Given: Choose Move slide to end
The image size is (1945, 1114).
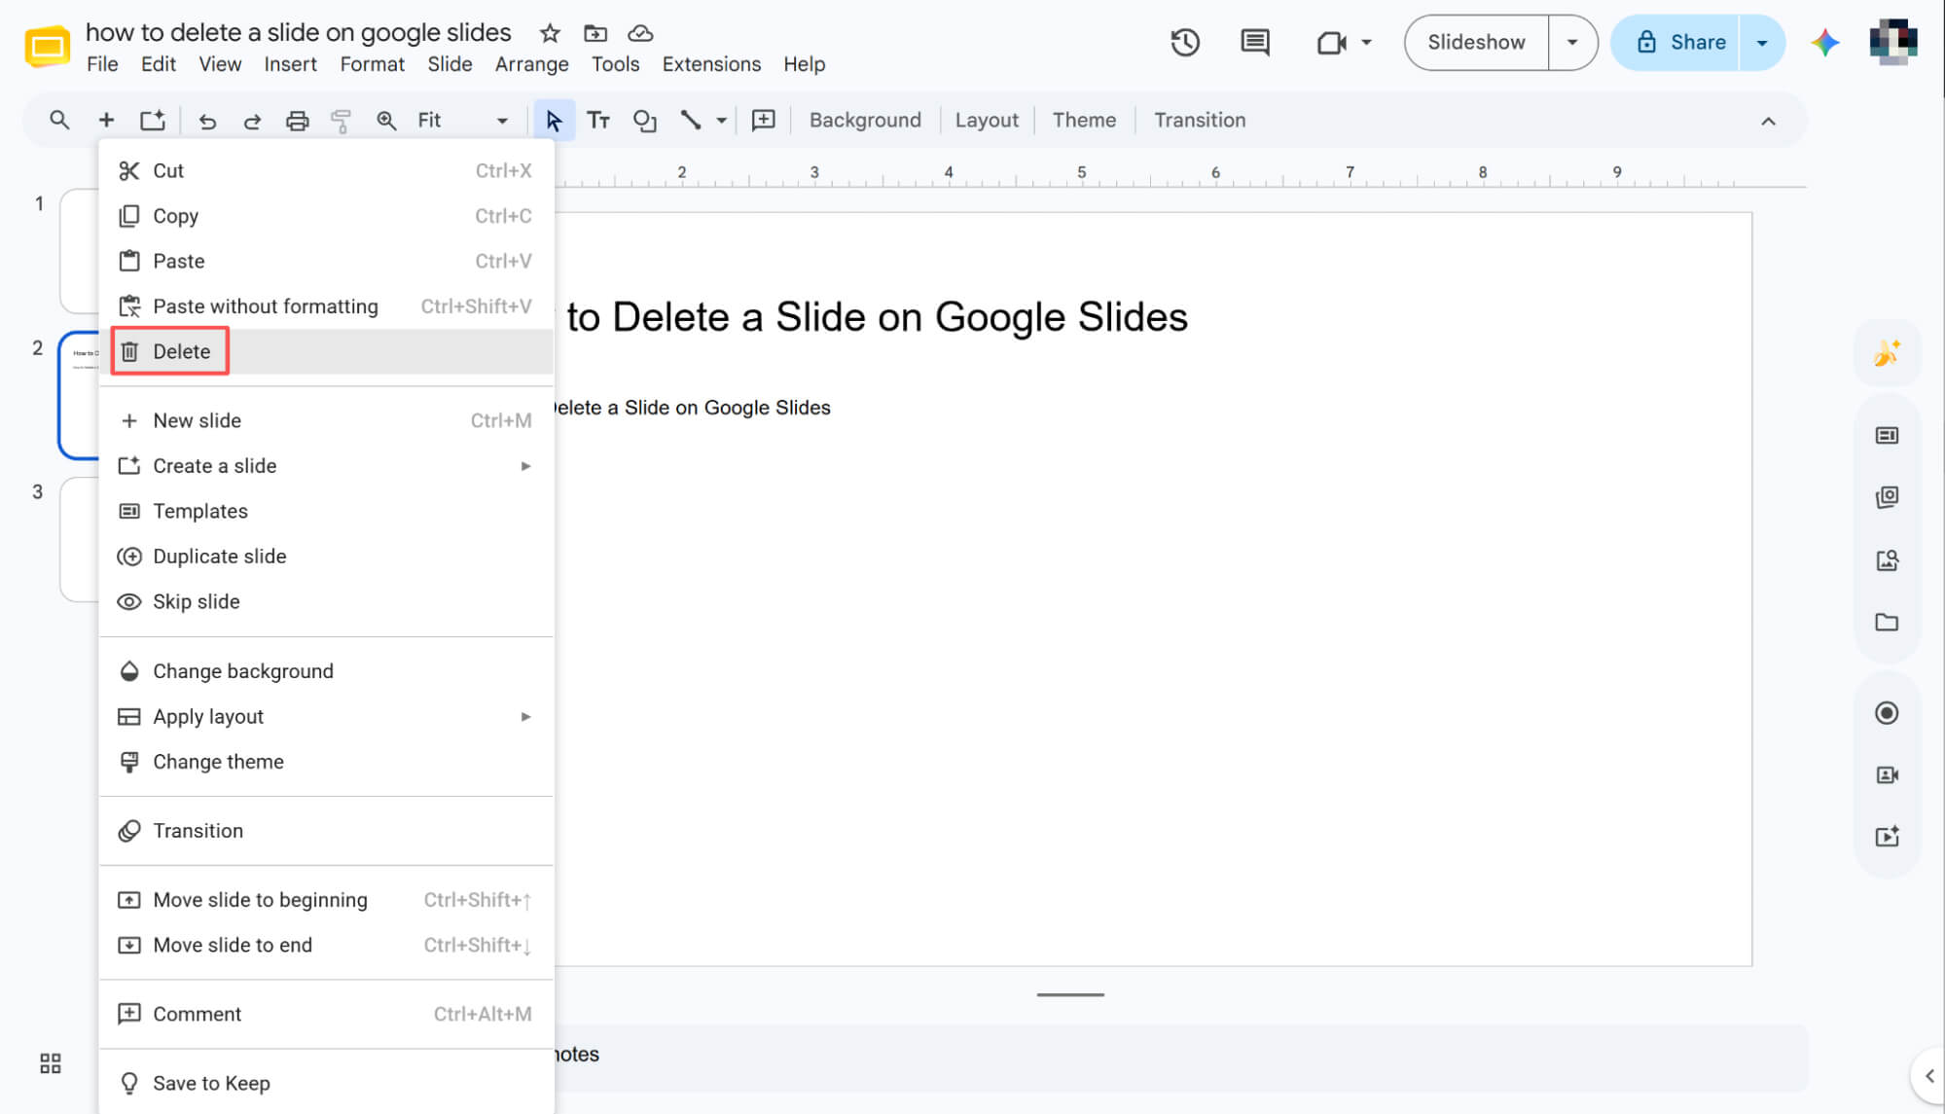Looking at the screenshot, I should coord(327,946).
